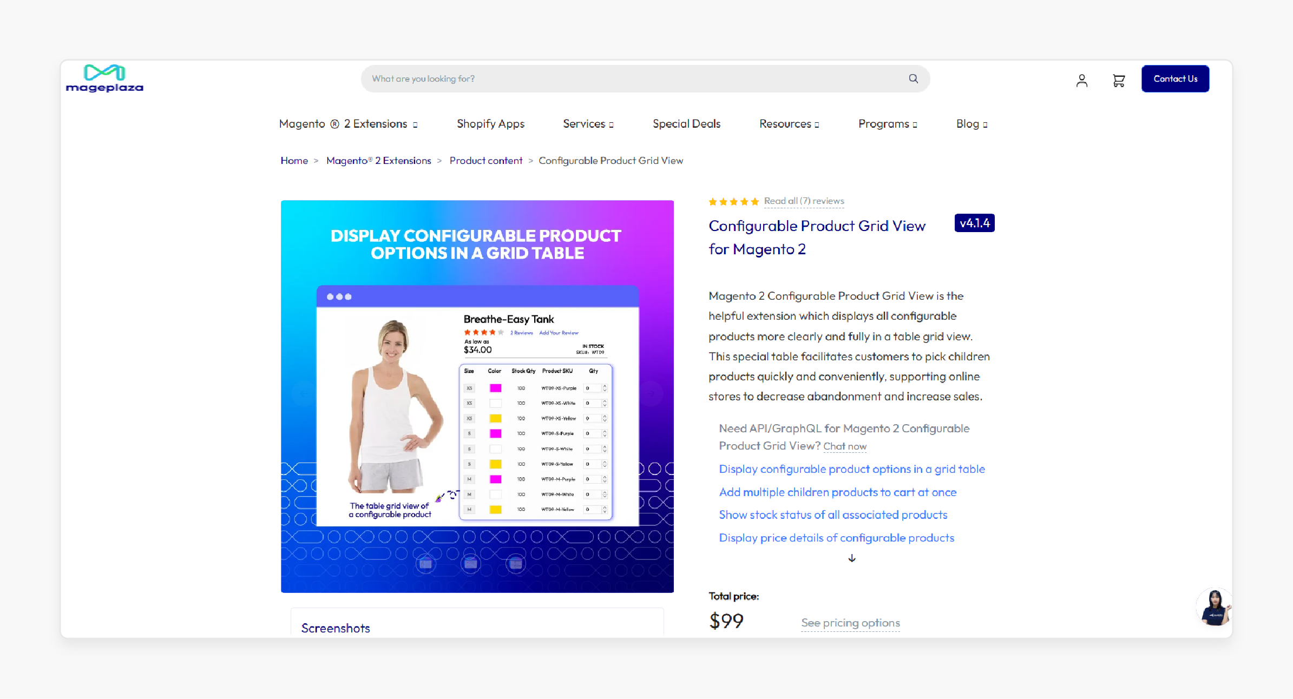Click See pricing options link
Screen dimensions: 1293x699
(850, 622)
